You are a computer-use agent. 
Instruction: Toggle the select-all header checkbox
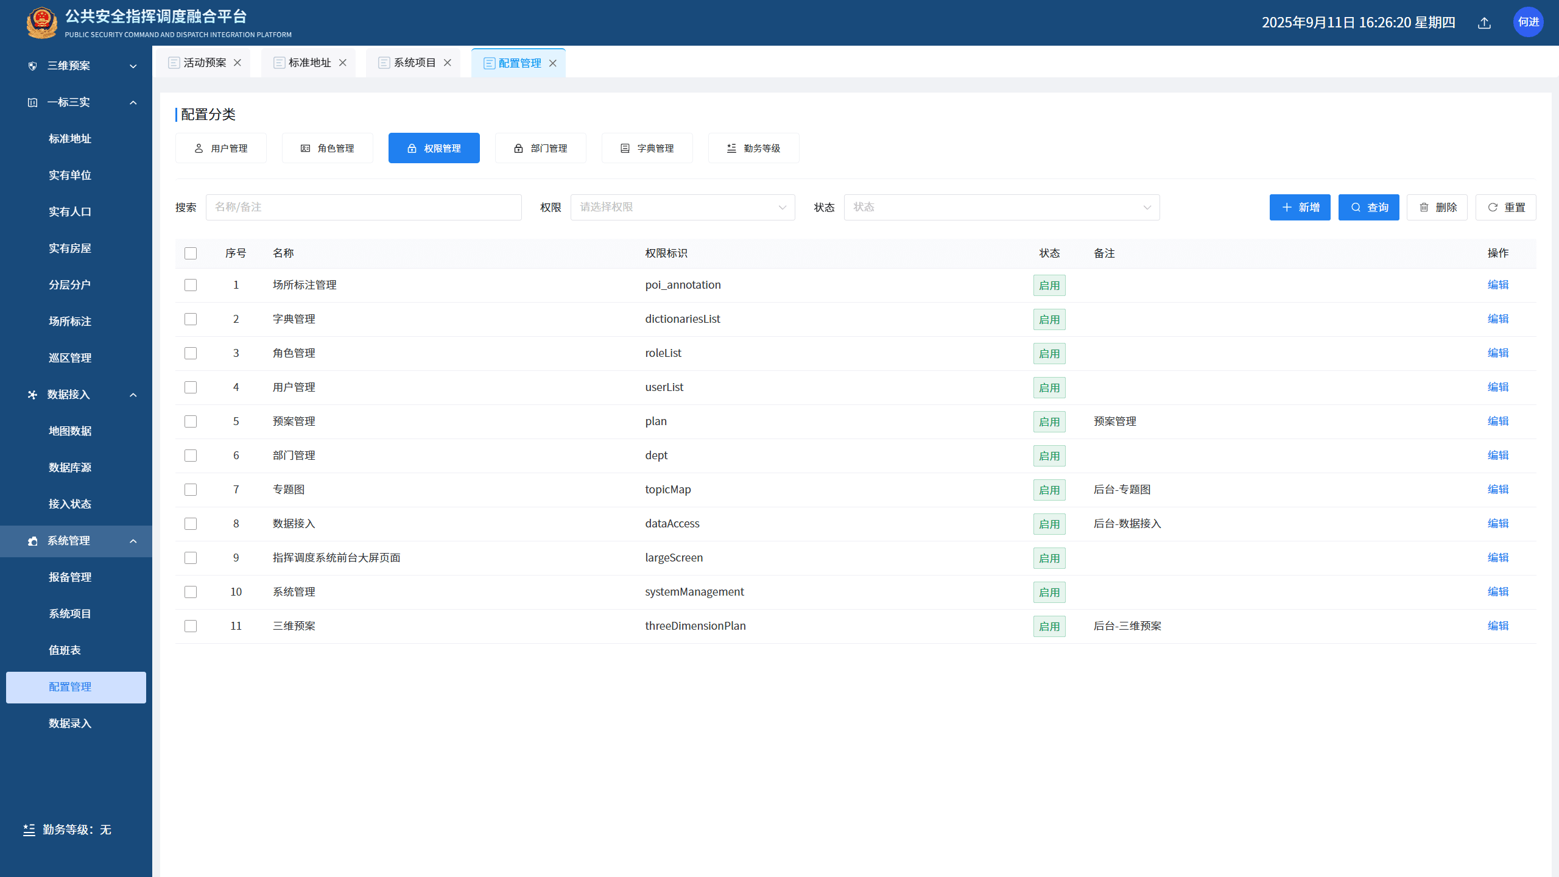[191, 253]
